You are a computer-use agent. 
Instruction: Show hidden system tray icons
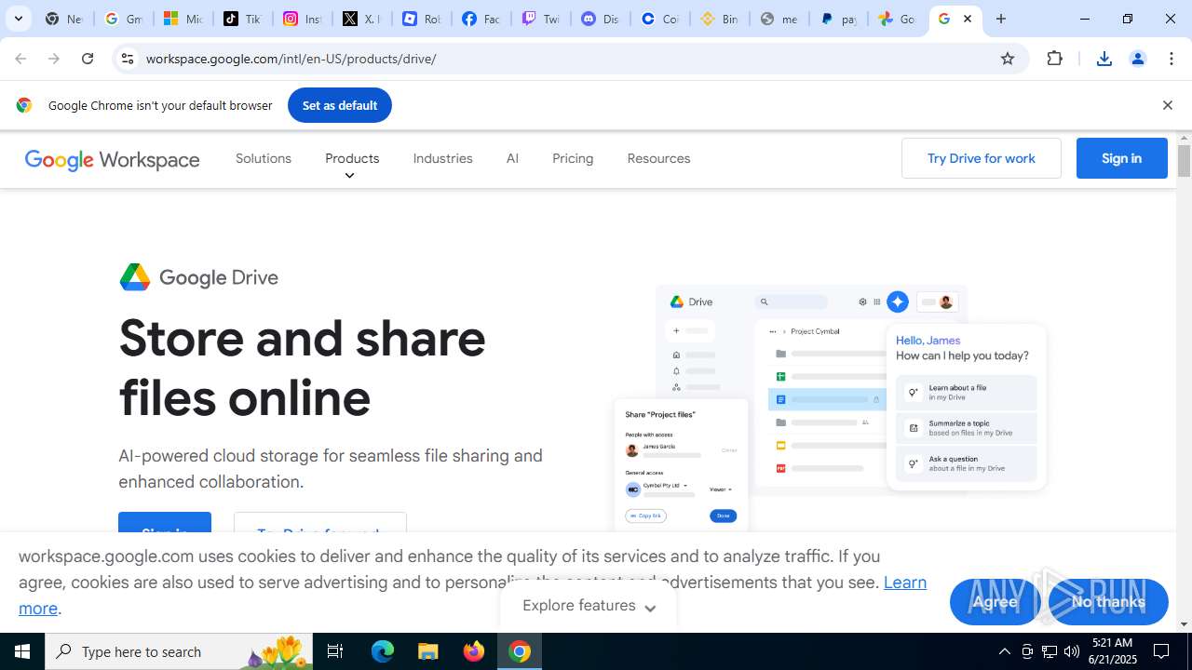click(1004, 651)
